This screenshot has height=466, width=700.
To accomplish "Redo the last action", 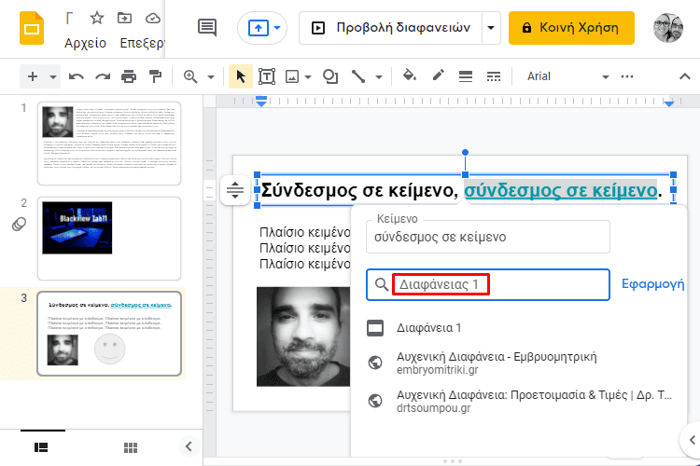I will 103,76.
